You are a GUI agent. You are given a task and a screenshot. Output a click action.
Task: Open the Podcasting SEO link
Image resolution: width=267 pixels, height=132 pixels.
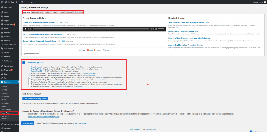(37, 71)
